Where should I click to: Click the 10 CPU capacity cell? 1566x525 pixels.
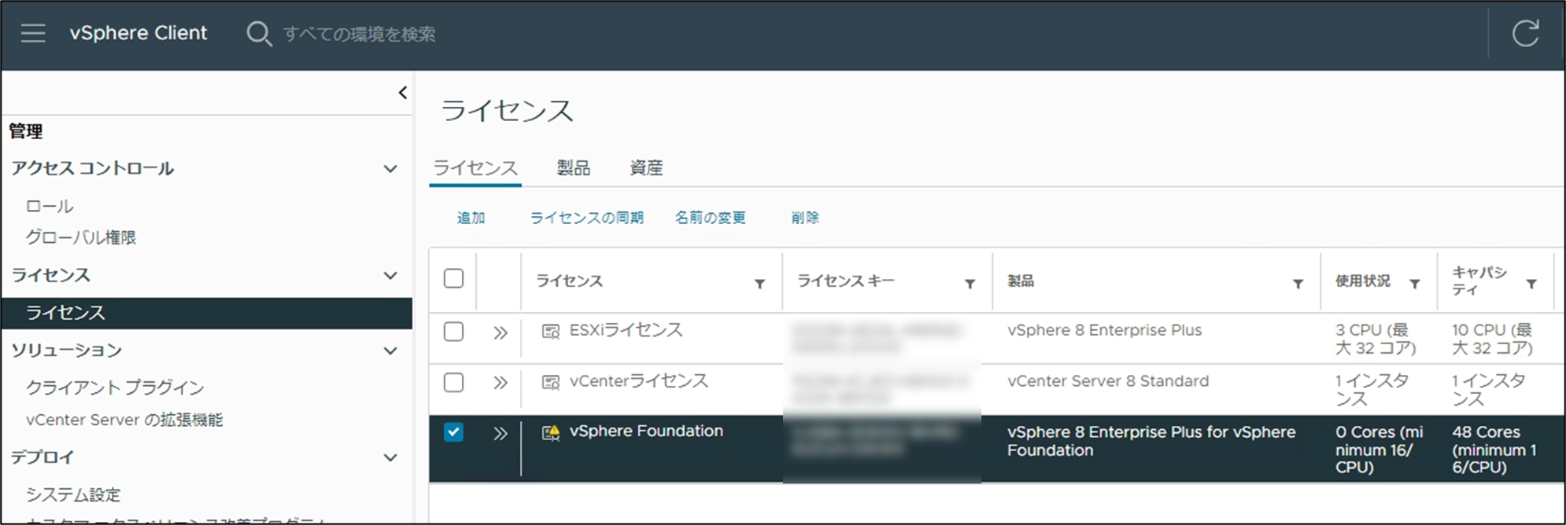pos(1492,339)
